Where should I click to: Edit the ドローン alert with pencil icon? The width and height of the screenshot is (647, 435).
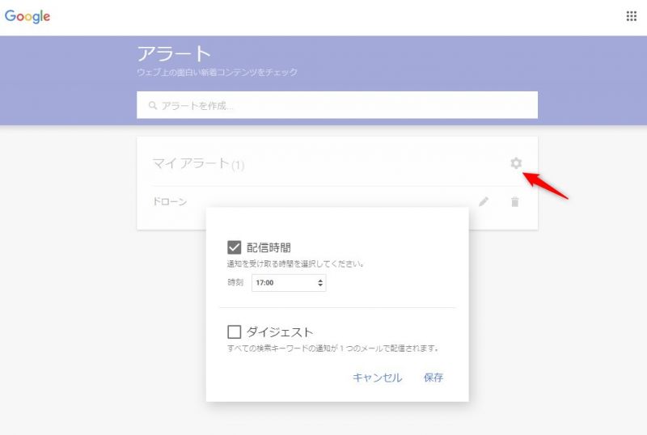484,201
